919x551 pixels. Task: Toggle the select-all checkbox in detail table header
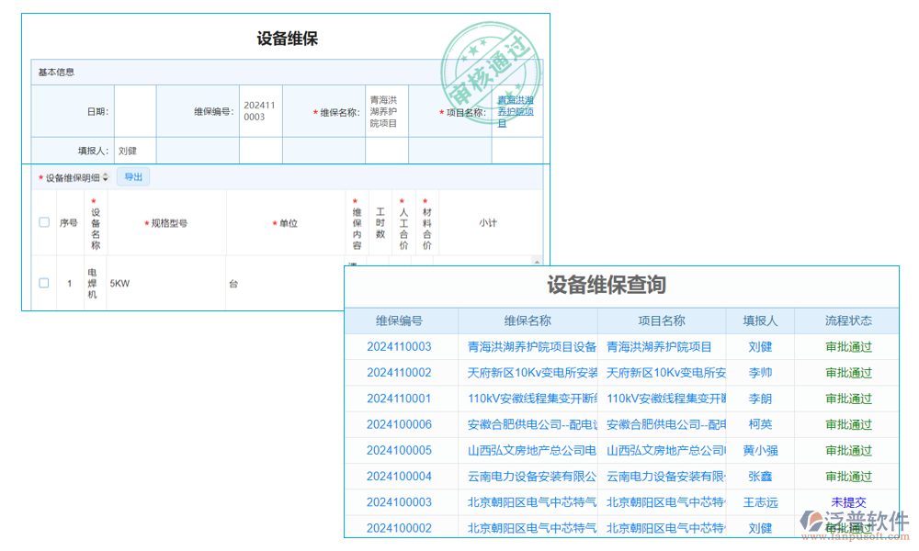point(43,221)
